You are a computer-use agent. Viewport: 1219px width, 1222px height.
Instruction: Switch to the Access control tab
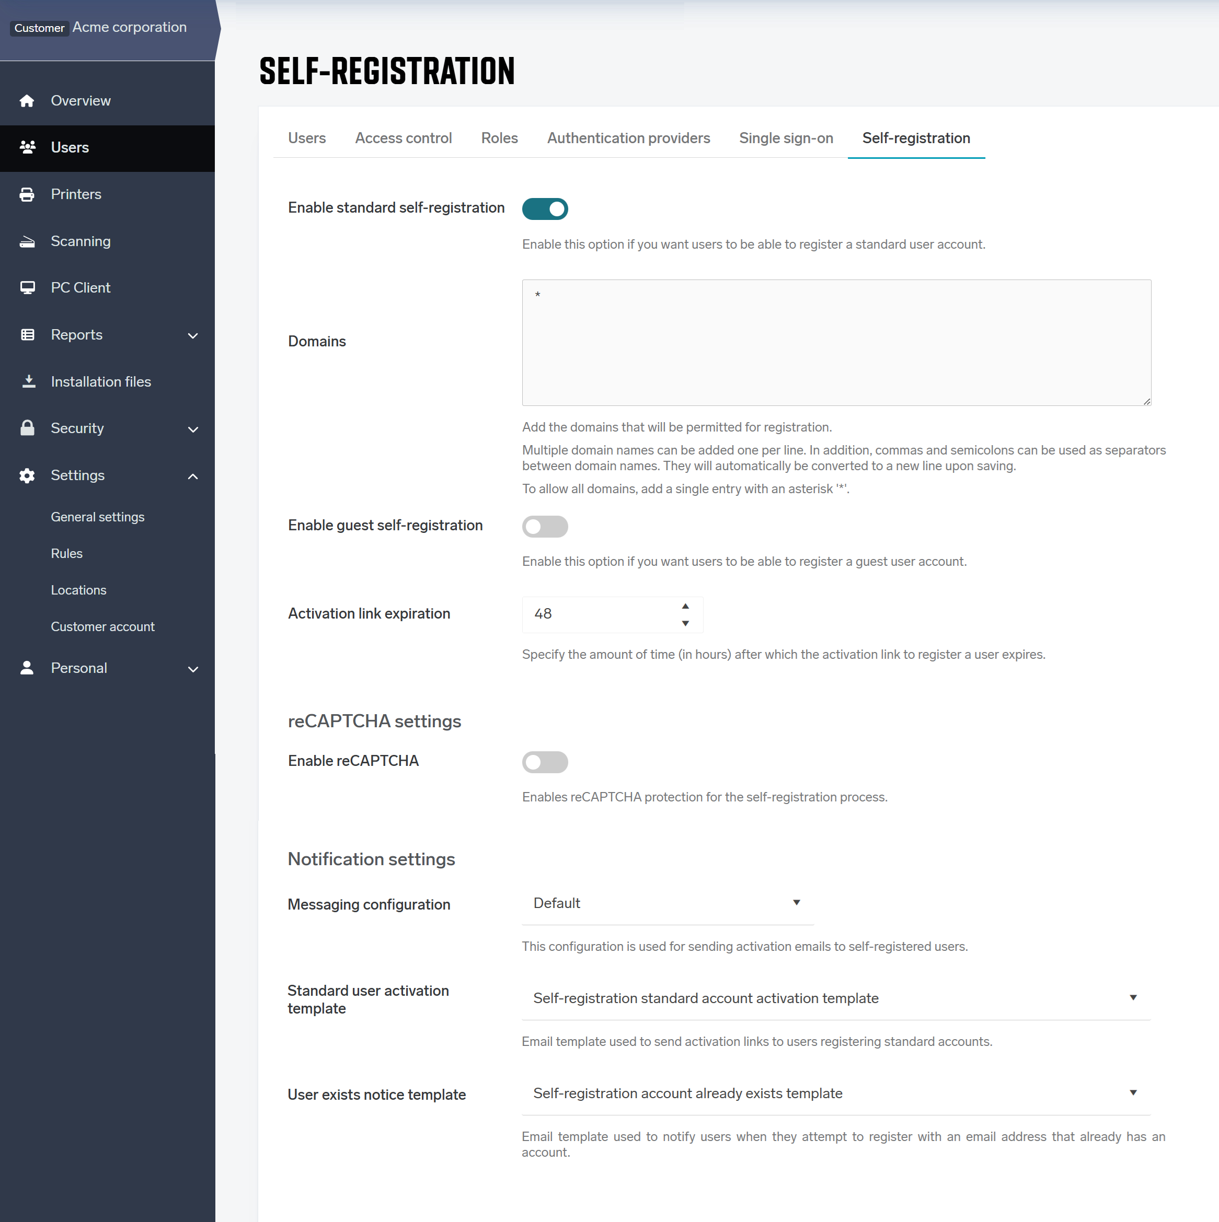click(x=403, y=138)
